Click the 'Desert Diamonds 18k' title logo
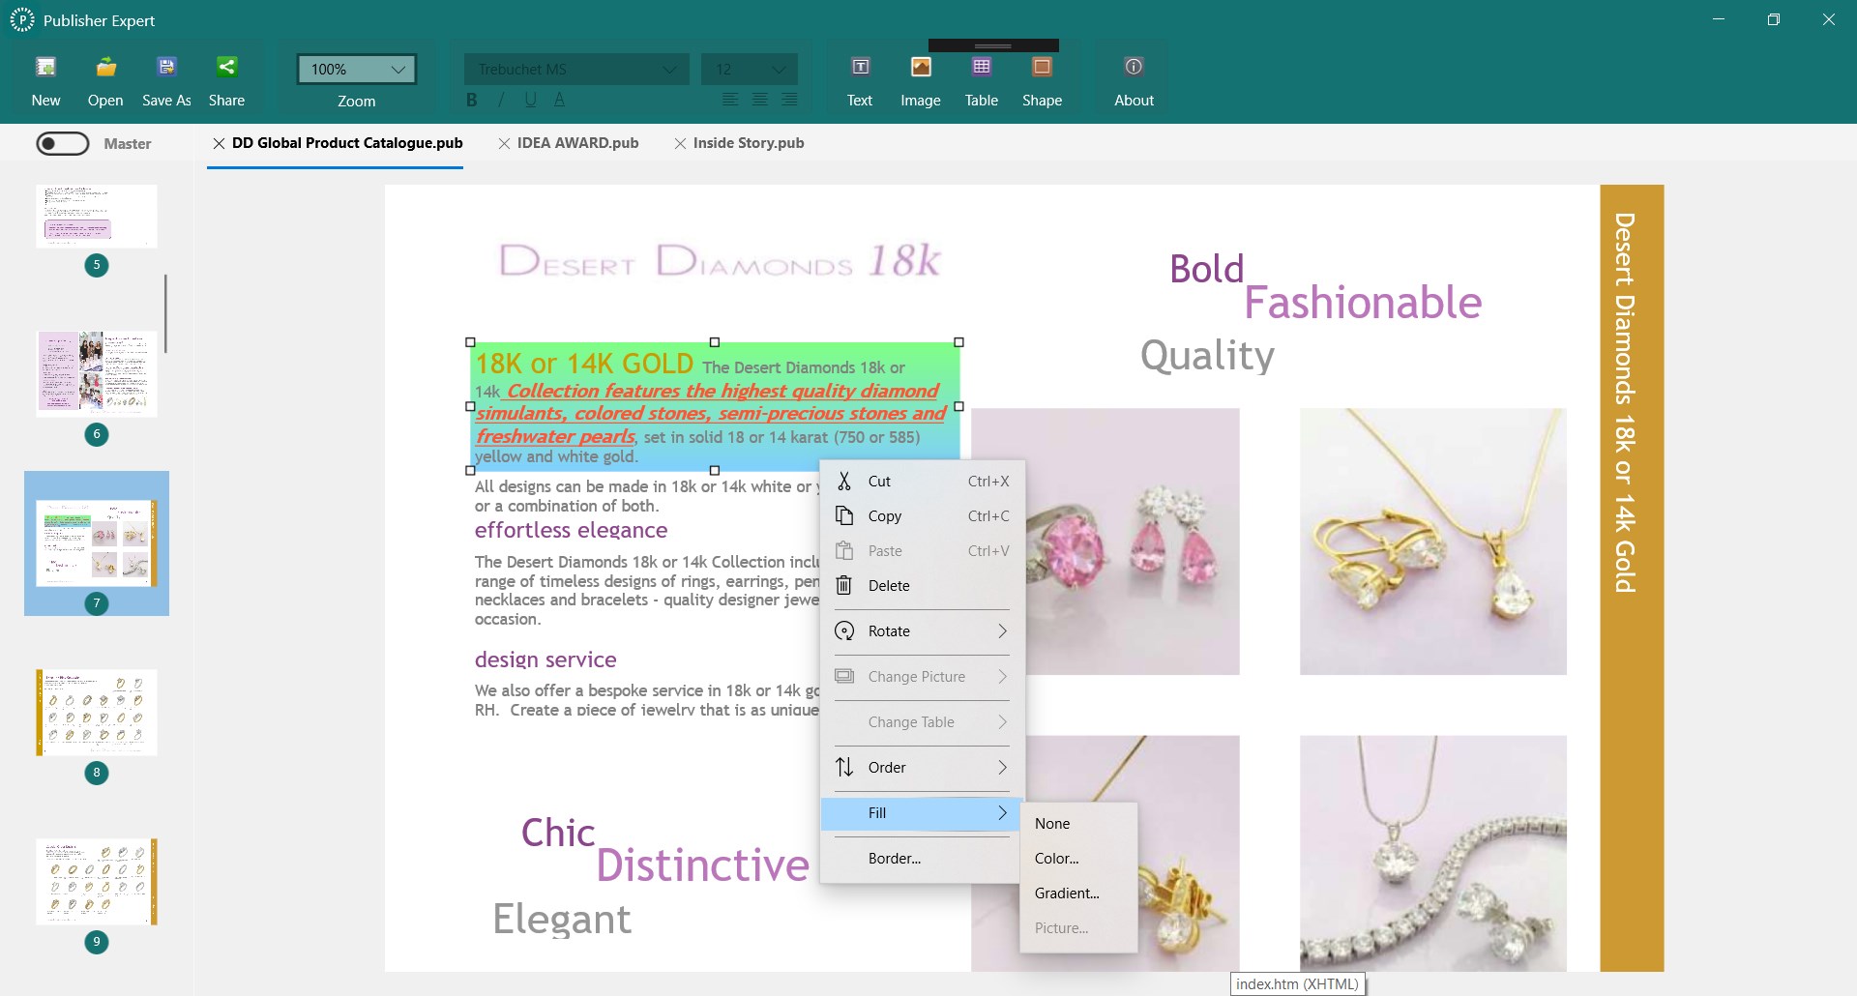 [x=720, y=260]
